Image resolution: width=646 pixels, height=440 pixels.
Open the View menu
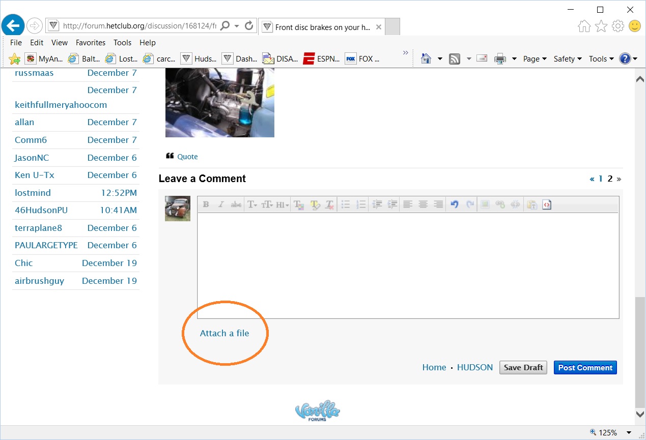click(x=60, y=43)
